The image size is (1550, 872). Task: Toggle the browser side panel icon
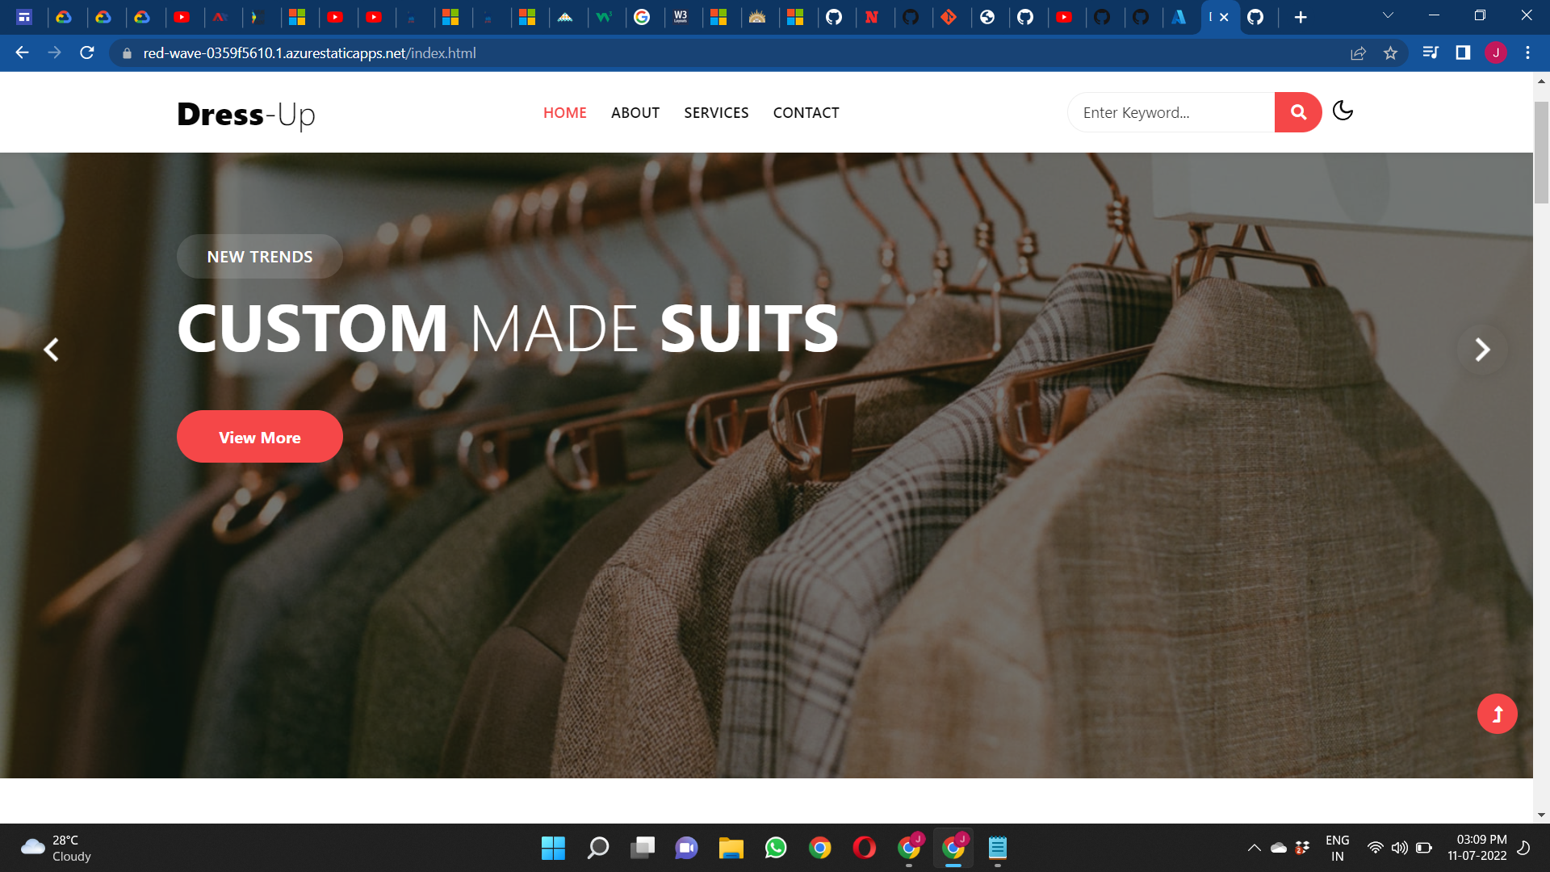coord(1463,53)
